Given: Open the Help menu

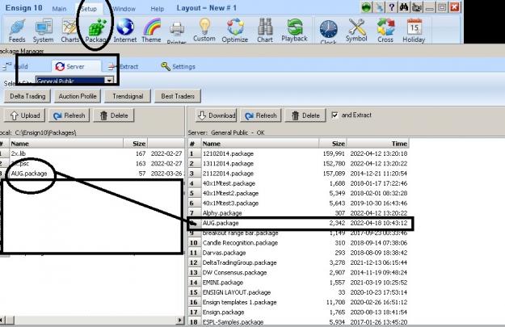Looking at the screenshot, I should pos(158,9).
